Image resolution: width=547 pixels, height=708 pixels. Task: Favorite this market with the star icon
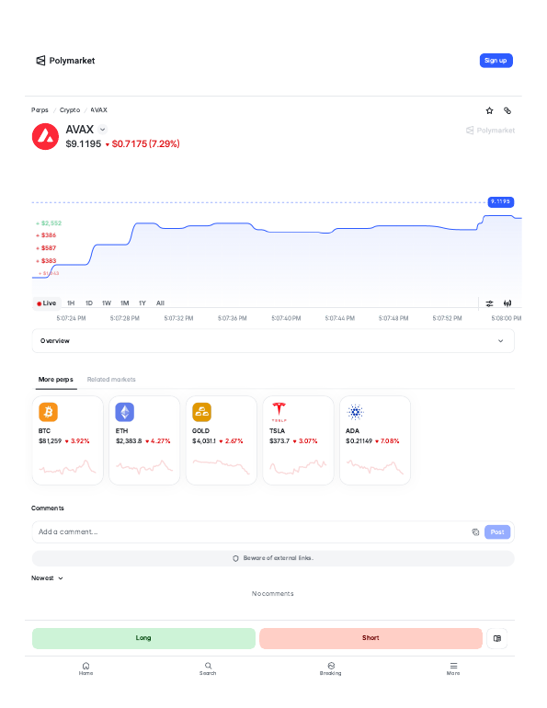click(x=489, y=110)
